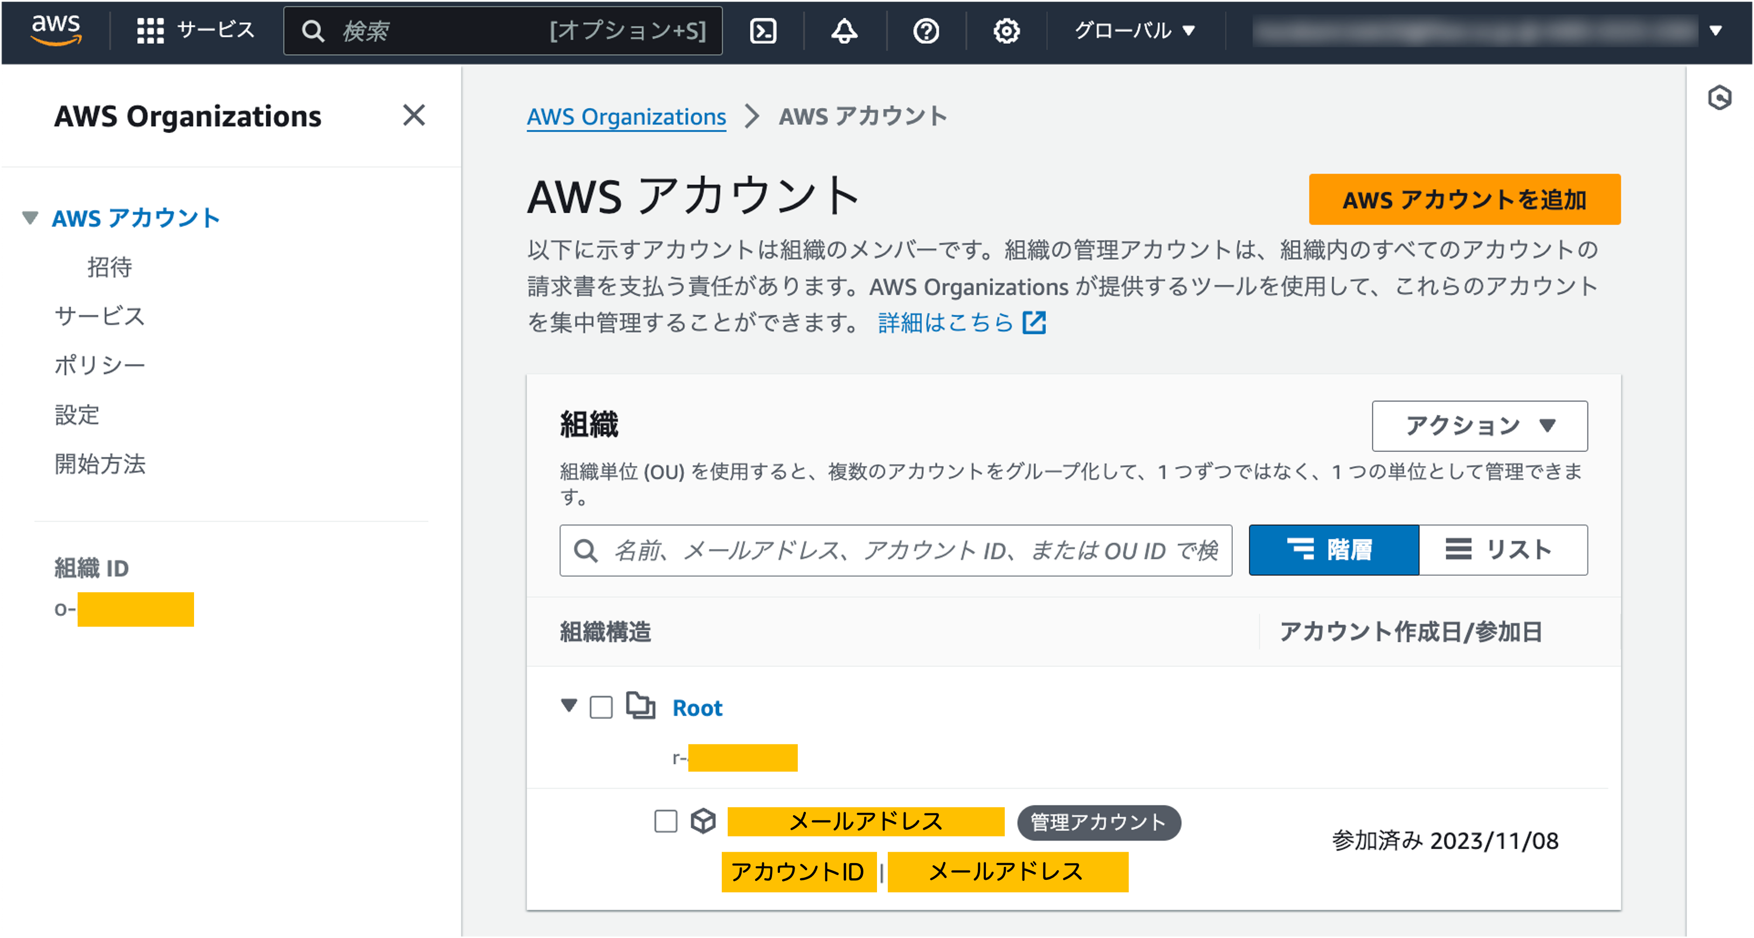Collapse the AWS アカウント sidebar section arrow
This screenshot has width=1754, height=938.
coord(30,218)
